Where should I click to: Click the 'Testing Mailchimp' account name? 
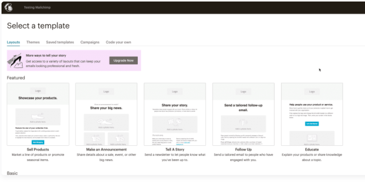click(x=37, y=8)
